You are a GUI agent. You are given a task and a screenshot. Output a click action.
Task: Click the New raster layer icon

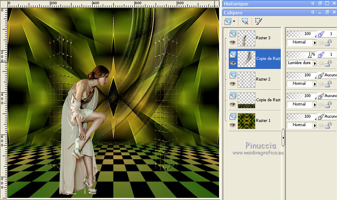228,21
